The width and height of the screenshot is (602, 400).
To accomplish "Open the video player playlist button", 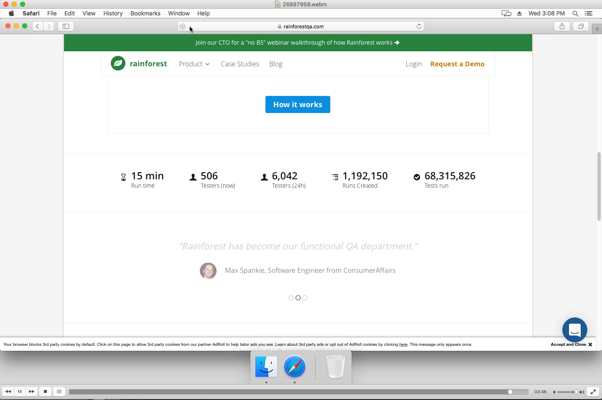I will 59,392.
